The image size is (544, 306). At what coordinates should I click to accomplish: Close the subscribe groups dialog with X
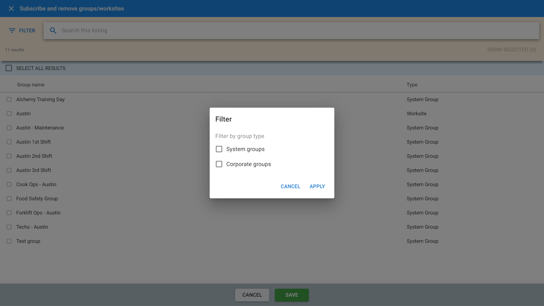(x=11, y=8)
